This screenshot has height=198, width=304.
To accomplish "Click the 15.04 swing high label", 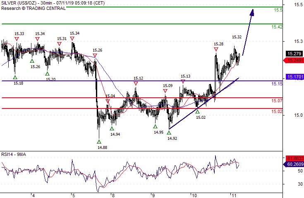I will point(110,96).
